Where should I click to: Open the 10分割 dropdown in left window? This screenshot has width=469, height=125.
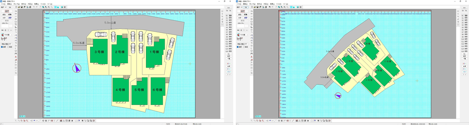(12, 35)
